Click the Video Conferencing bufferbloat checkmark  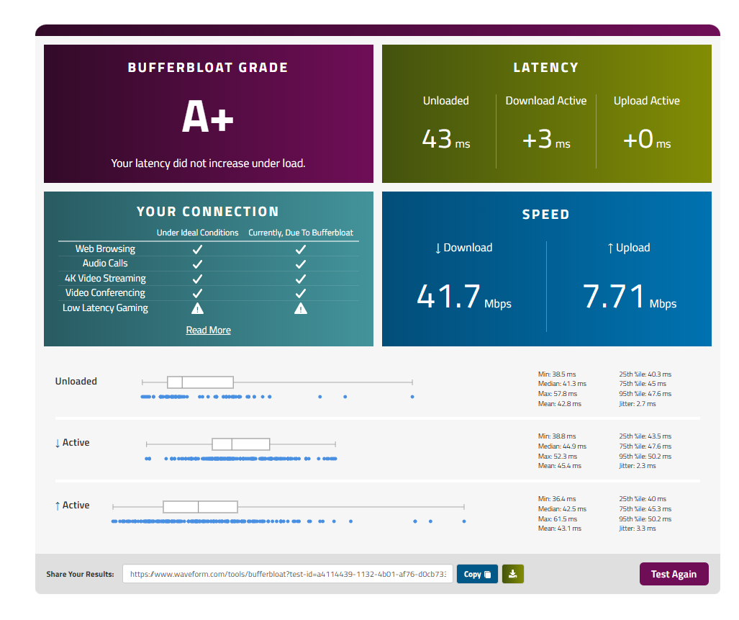[301, 293]
